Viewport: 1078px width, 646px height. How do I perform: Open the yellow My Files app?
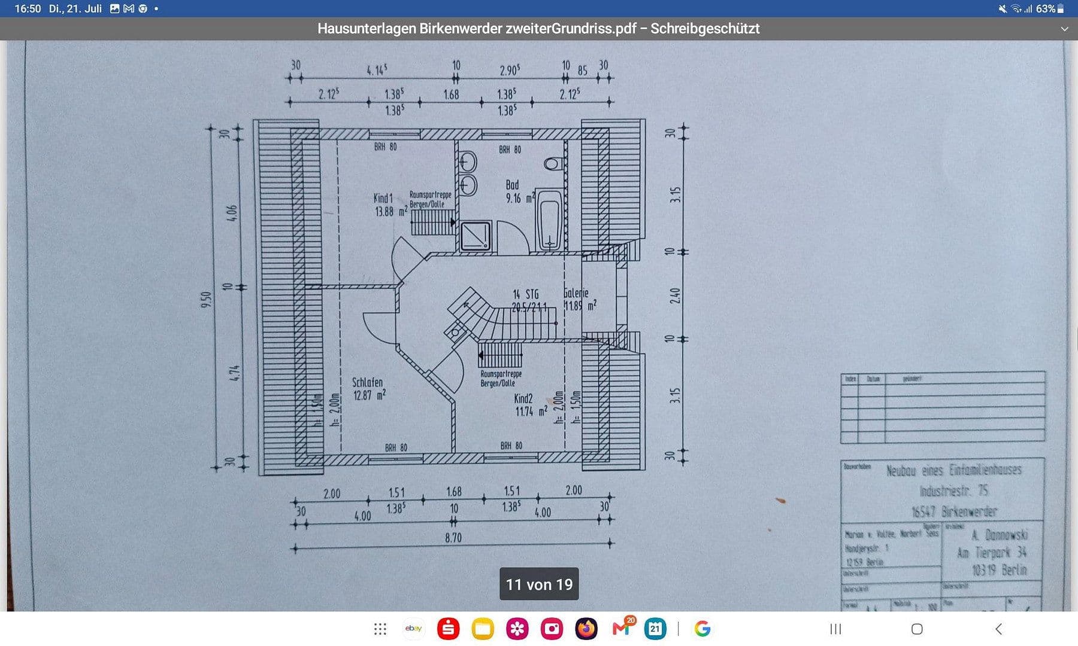pos(483,629)
